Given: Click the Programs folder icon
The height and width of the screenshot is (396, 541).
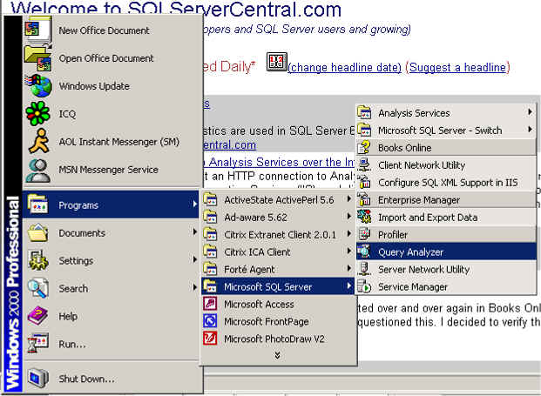Looking at the screenshot, I should [x=37, y=205].
